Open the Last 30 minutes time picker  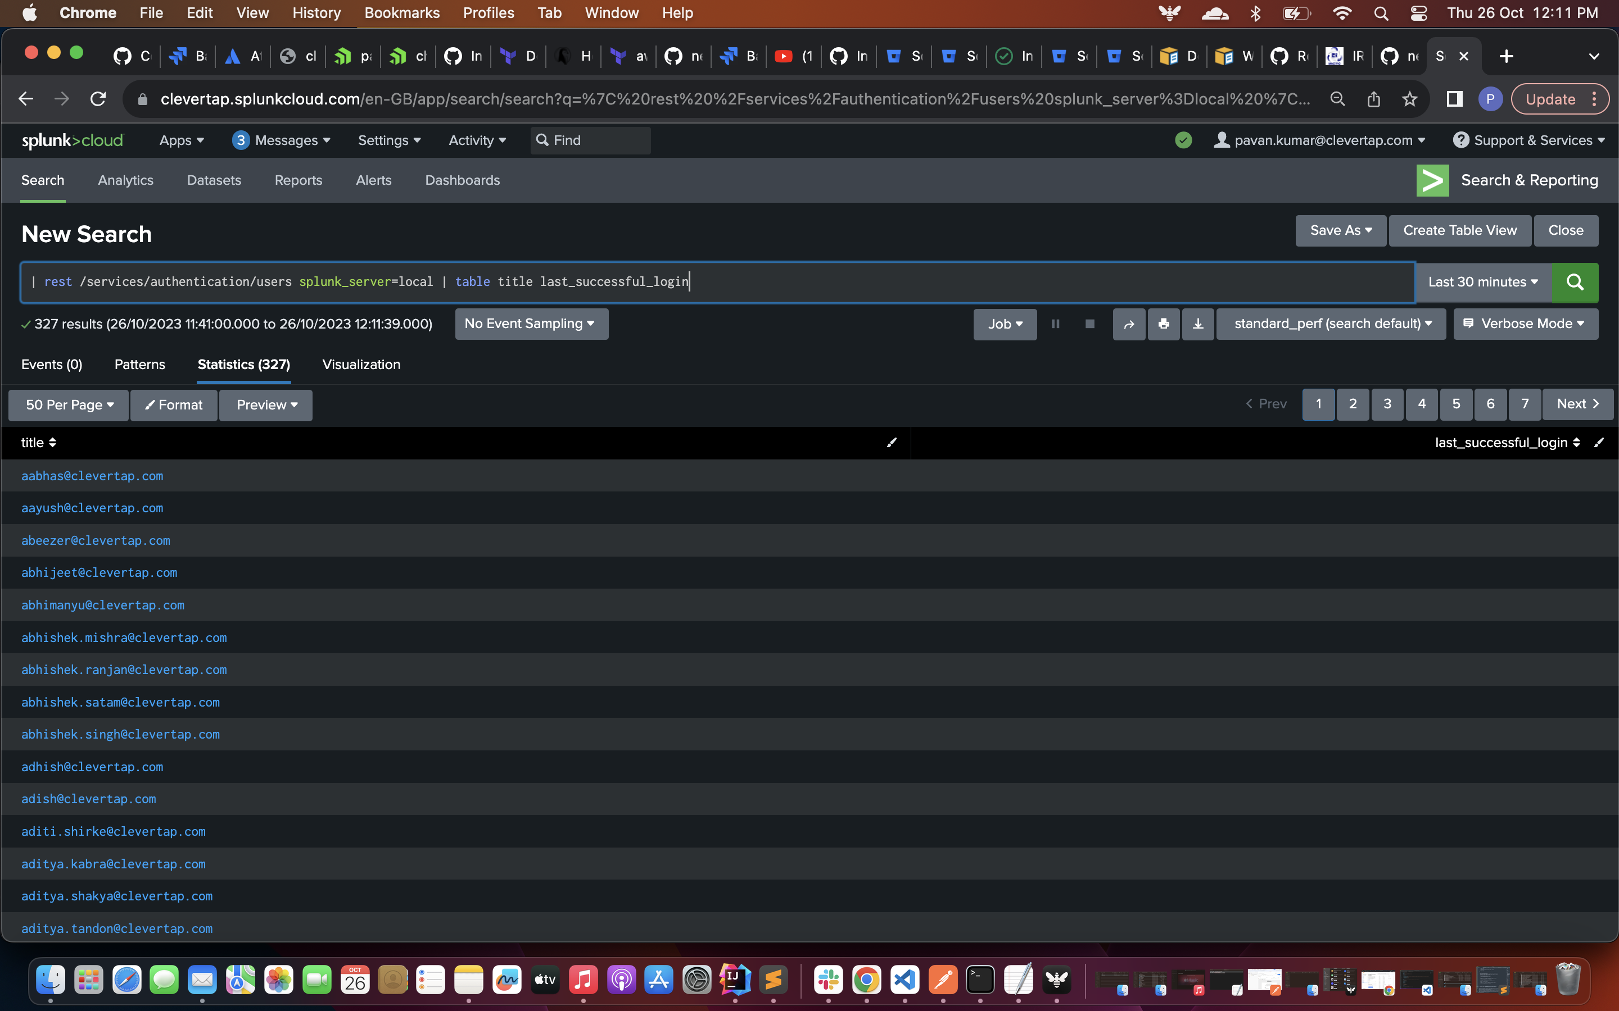[x=1482, y=282]
